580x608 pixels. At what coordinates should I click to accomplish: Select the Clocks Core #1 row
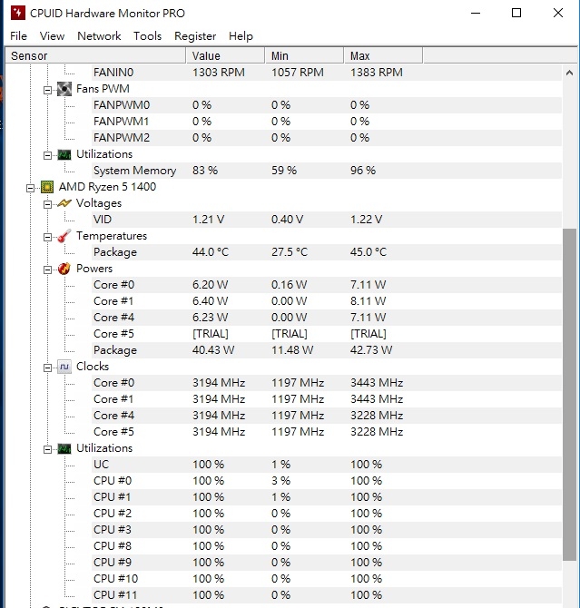pyautogui.click(x=326, y=399)
